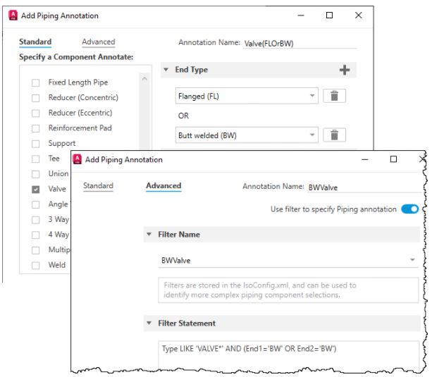Check the Angle checkbox
This screenshot has height=377, width=432.
coord(35,204)
